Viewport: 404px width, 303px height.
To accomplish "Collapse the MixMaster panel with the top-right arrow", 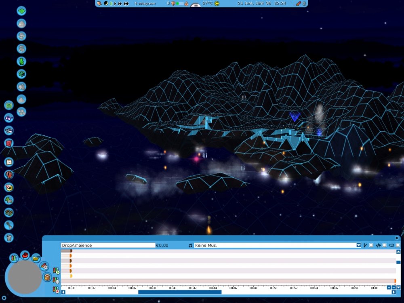I will point(397,238).
